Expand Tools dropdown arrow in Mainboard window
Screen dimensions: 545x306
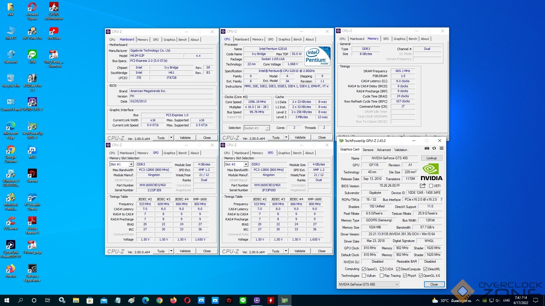pos(171,138)
